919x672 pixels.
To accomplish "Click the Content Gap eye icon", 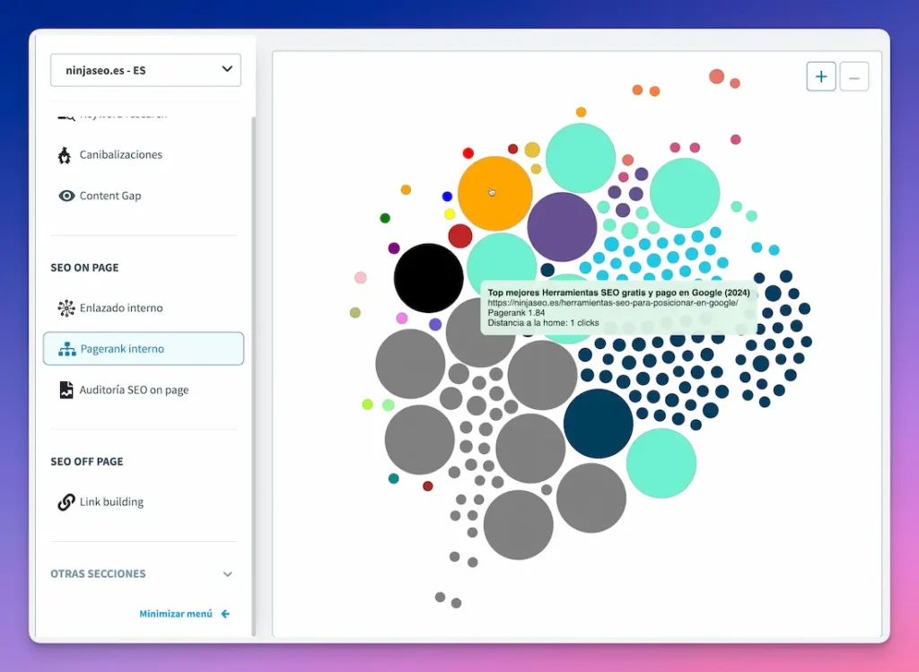I will pyautogui.click(x=66, y=196).
